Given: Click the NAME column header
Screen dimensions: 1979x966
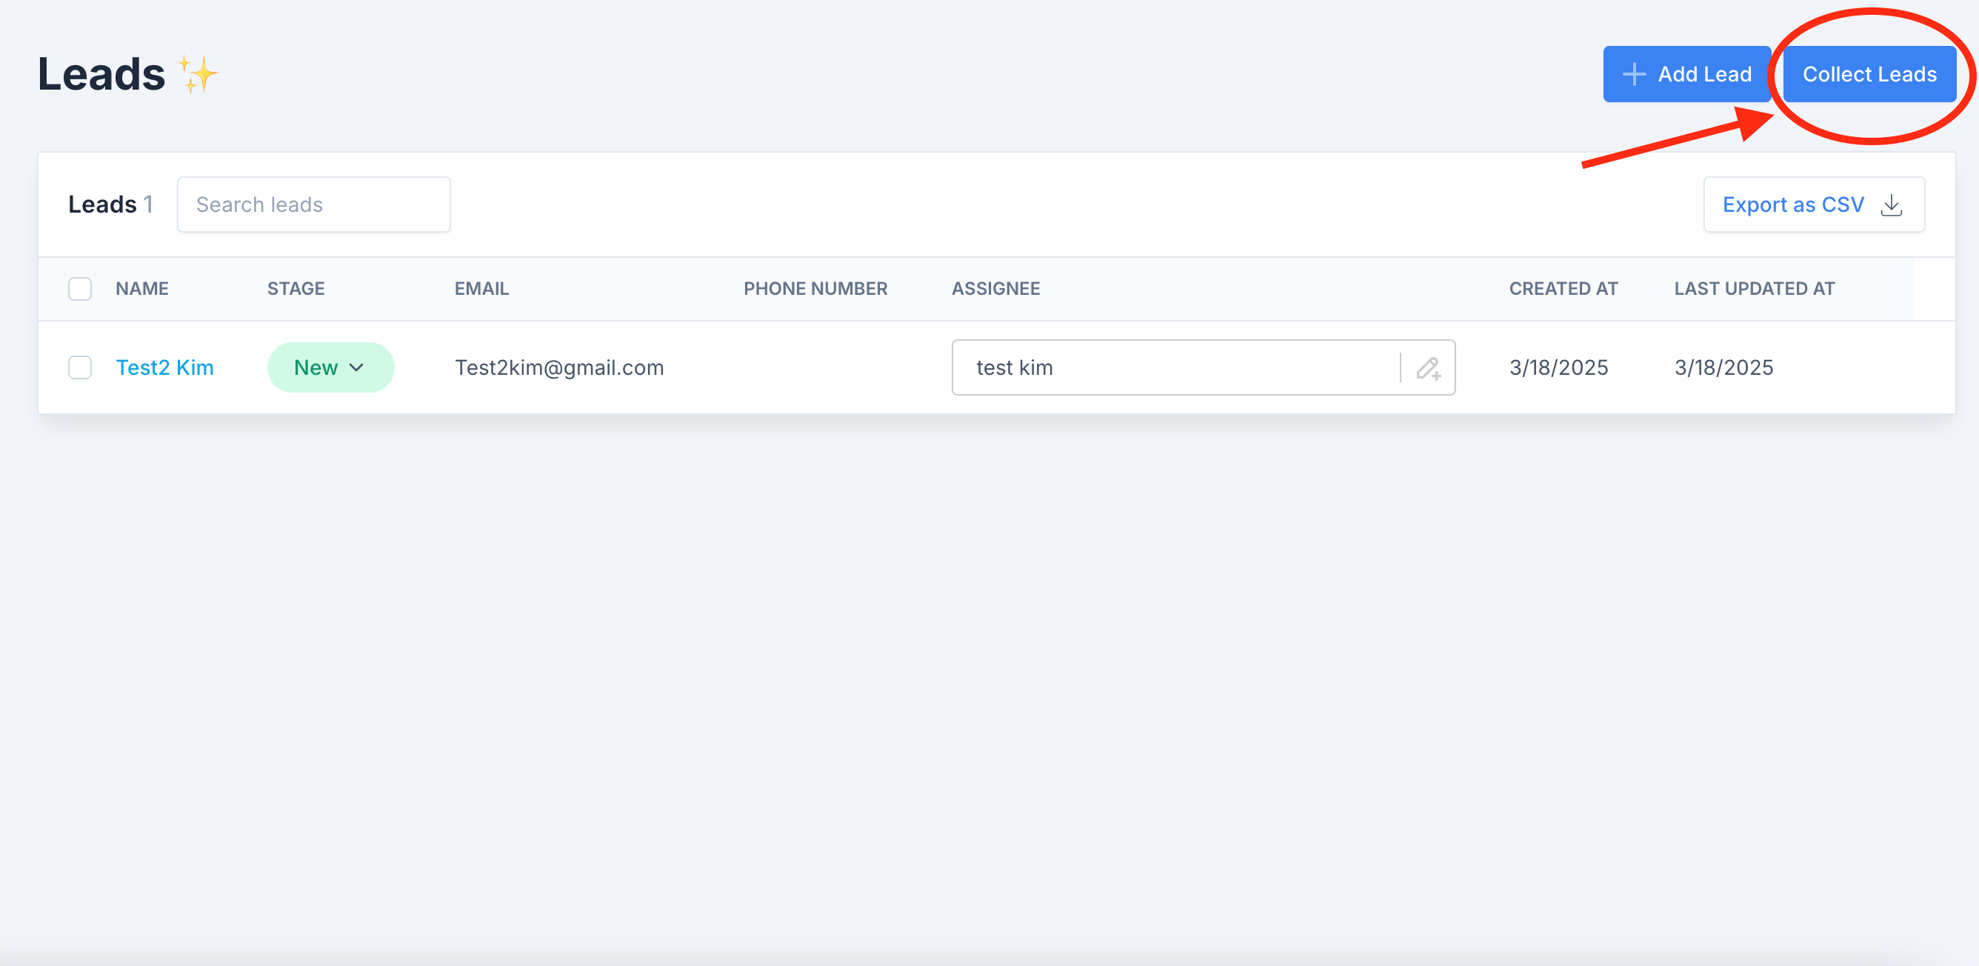Looking at the screenshot, I should click(142, 289).
